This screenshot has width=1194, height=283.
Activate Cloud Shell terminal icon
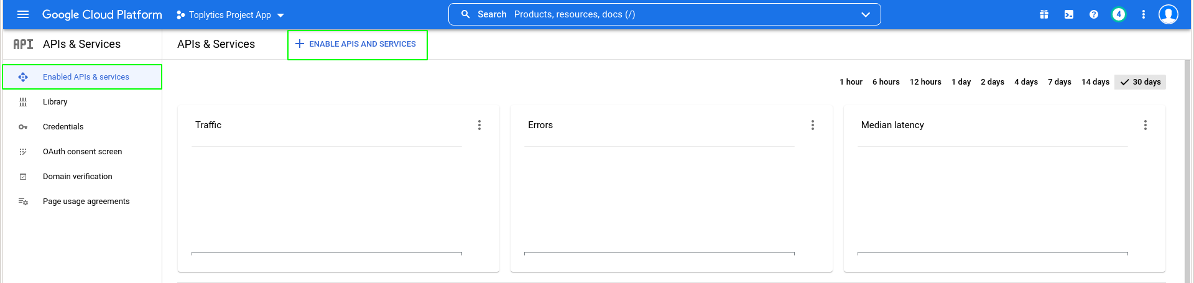click(x=1069, y=14)
